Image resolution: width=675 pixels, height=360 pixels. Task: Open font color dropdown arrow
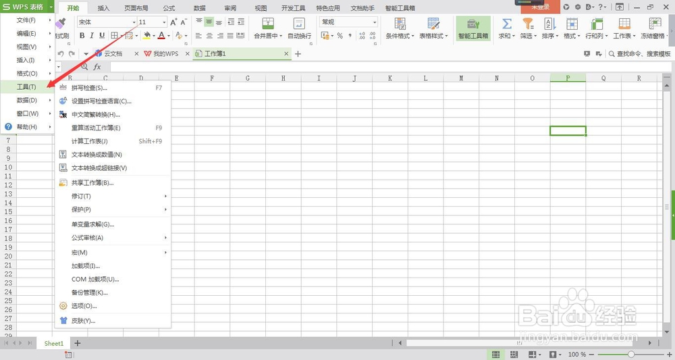[169, 36]
